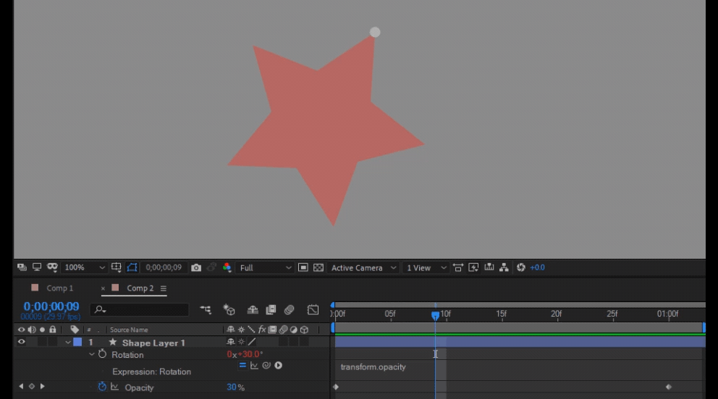This screenshot has width=718, height=399.
Task: Go to previous Opacity keyframe
Action: click(21, 386)
